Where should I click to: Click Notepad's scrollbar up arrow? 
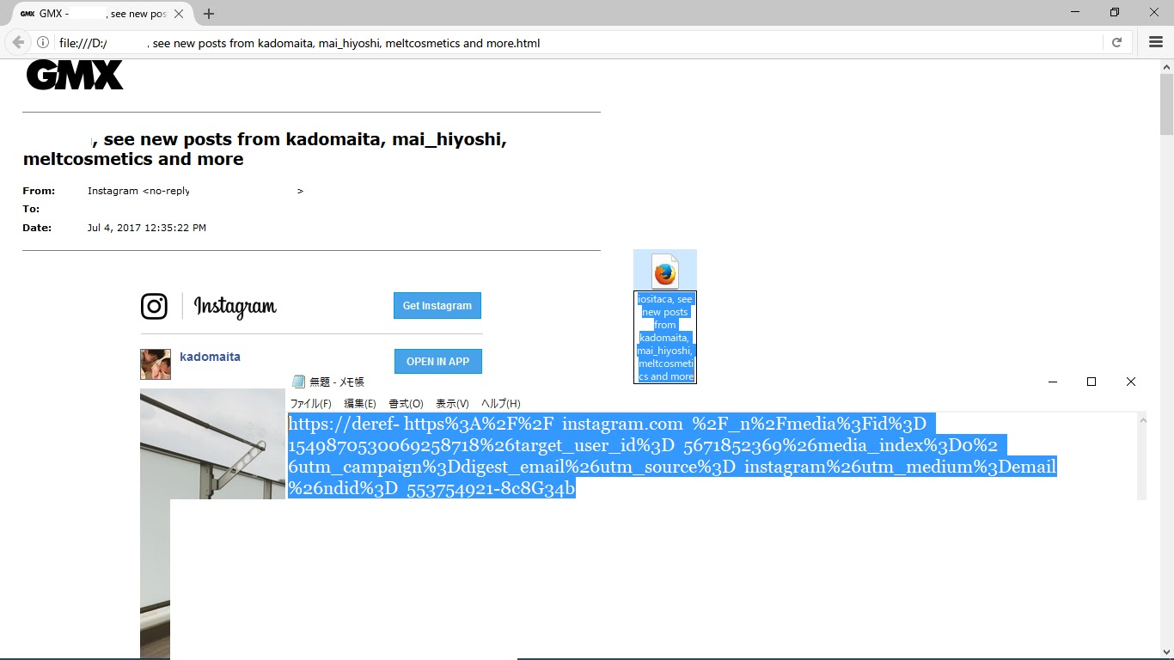[1142, 419]
